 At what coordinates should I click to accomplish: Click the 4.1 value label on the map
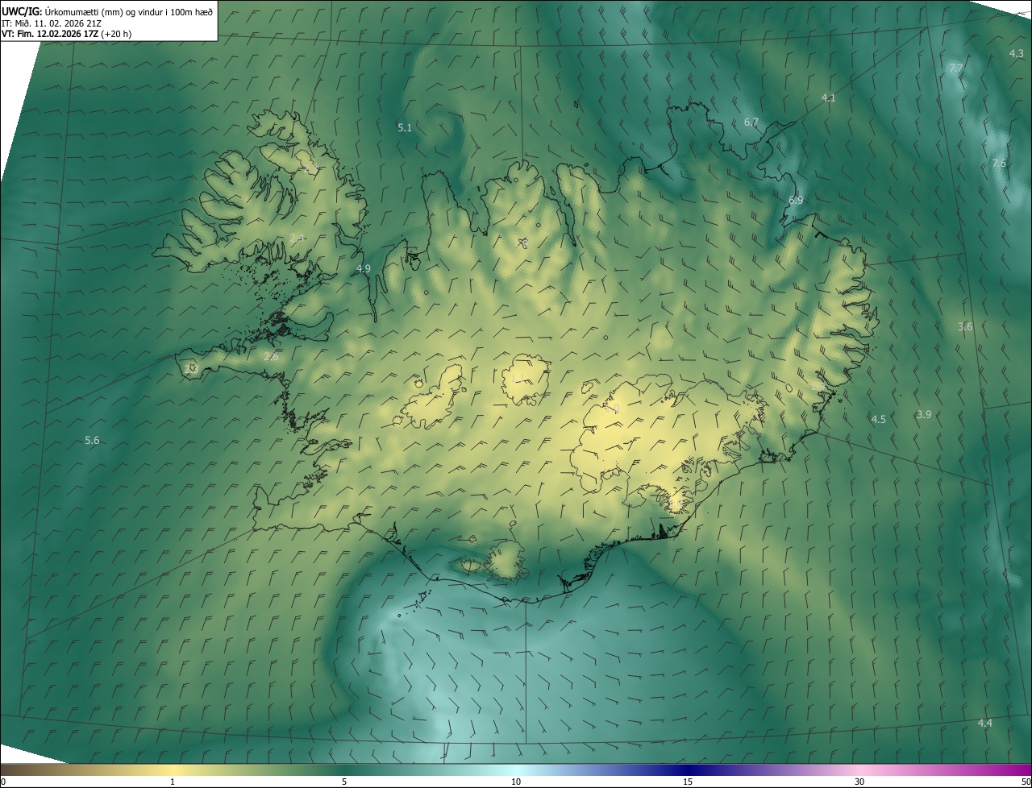[x=828, y=97]
